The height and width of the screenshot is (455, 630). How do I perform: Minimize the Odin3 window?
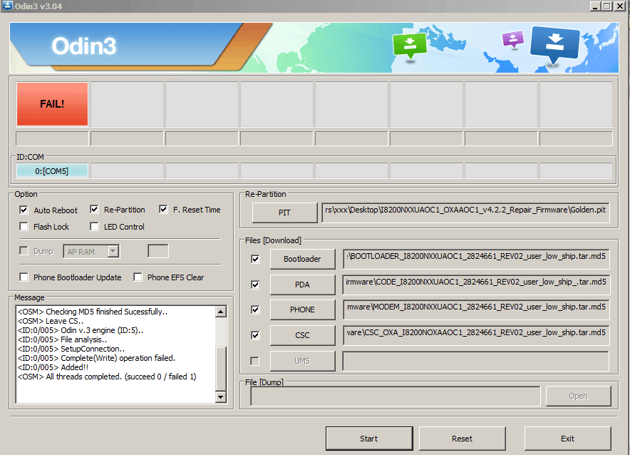click(x=596, y=6)
